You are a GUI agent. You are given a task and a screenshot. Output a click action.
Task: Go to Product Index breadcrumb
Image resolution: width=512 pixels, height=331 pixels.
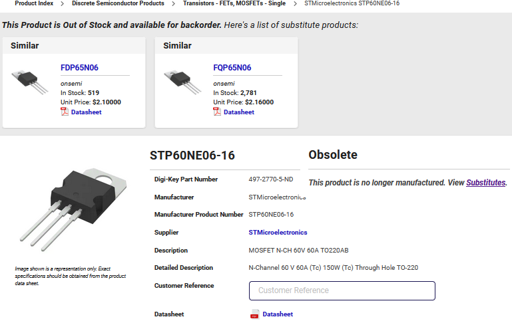(34, 3)
